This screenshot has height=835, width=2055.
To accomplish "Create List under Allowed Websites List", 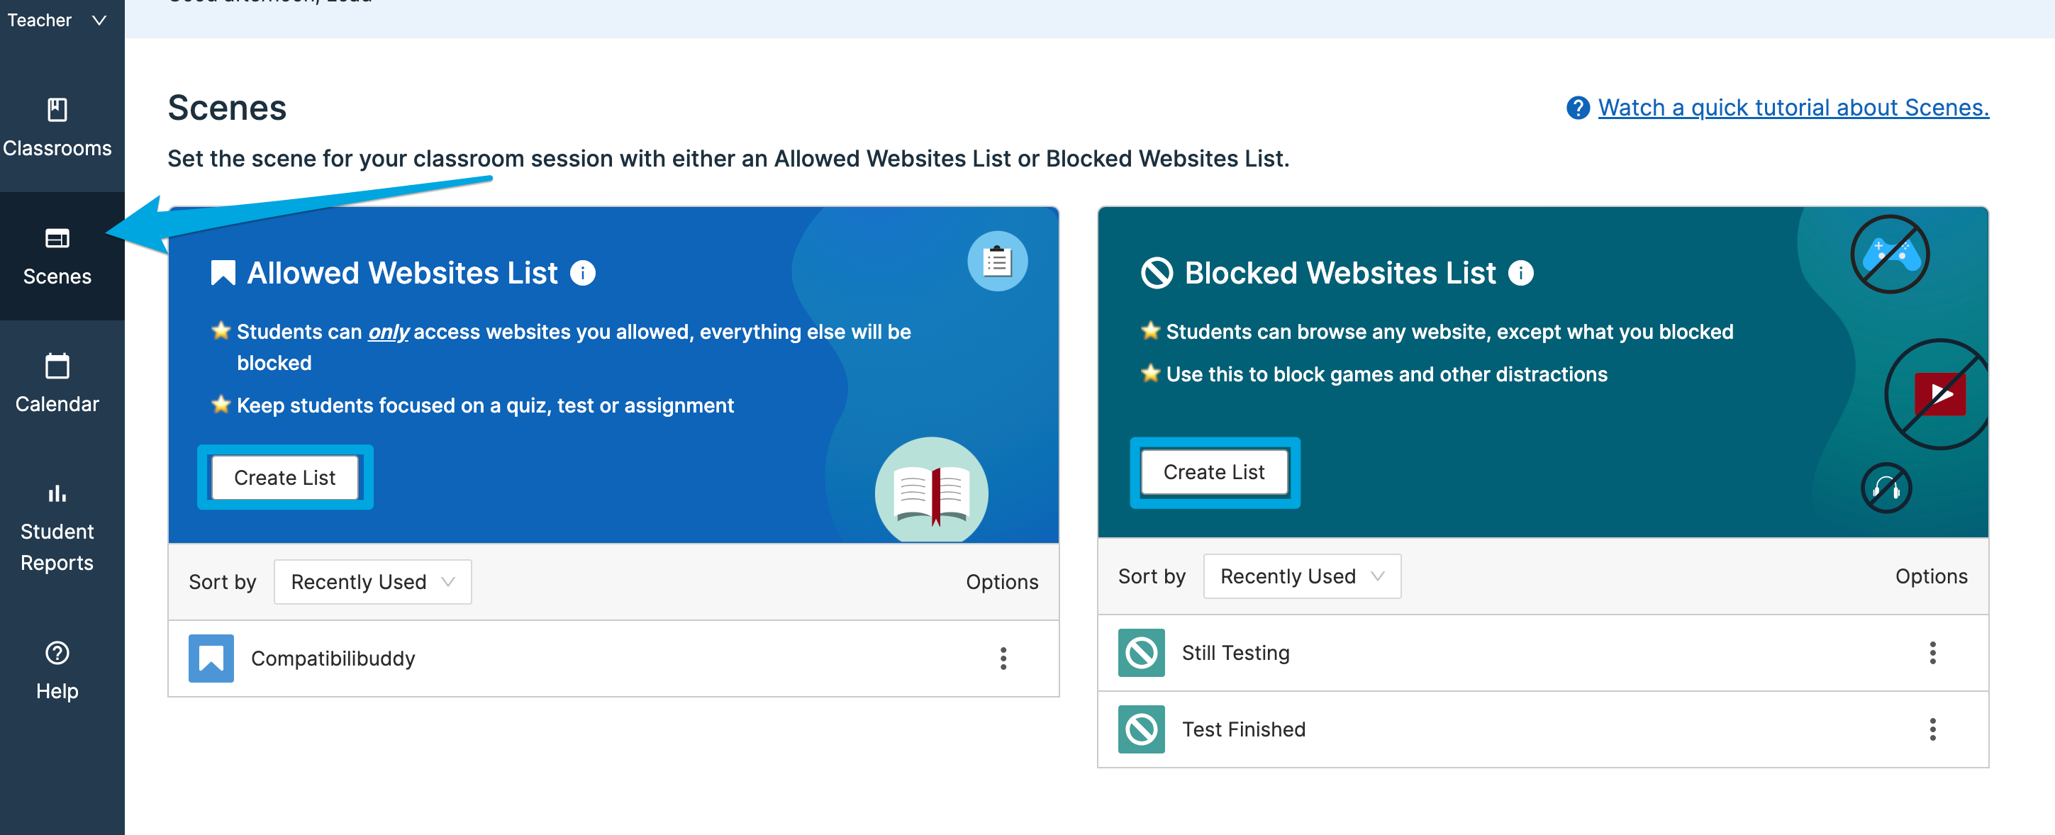I will tap(285, 478).
